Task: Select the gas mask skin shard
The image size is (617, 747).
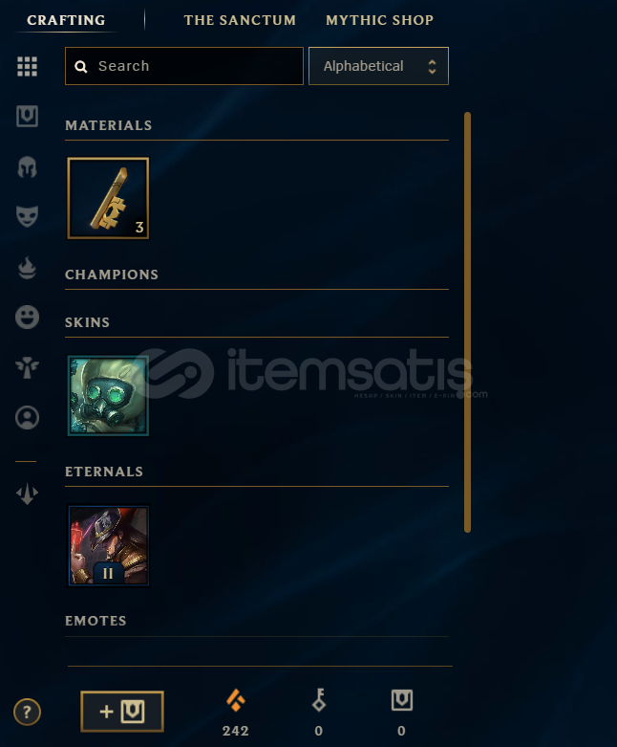Action: click(108, 395)
